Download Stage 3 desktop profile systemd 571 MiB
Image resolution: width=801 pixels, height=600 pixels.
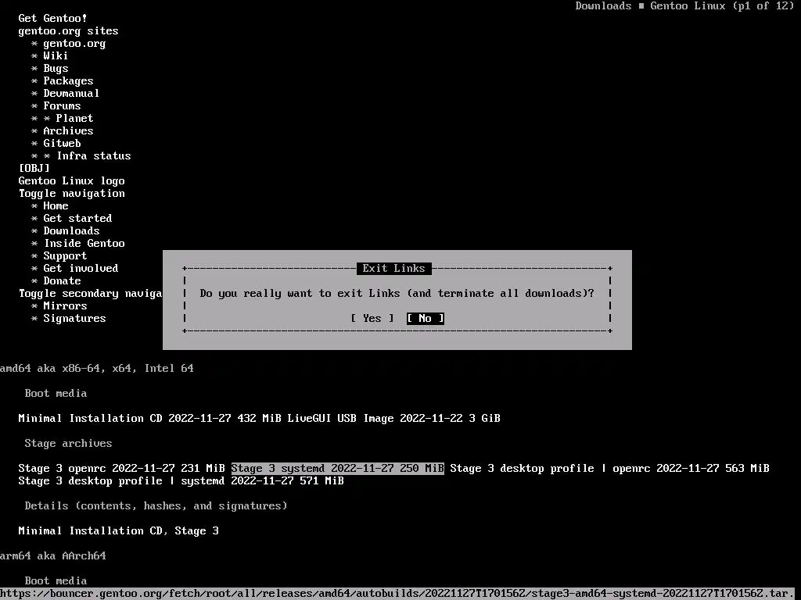[181, 480]
